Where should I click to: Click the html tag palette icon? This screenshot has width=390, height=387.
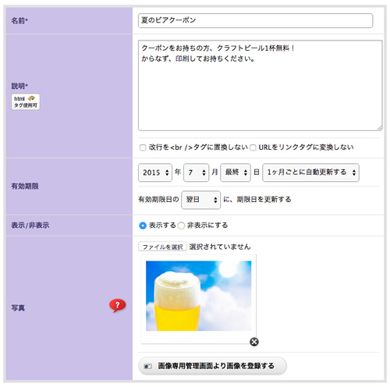click(x=31, y=98)
